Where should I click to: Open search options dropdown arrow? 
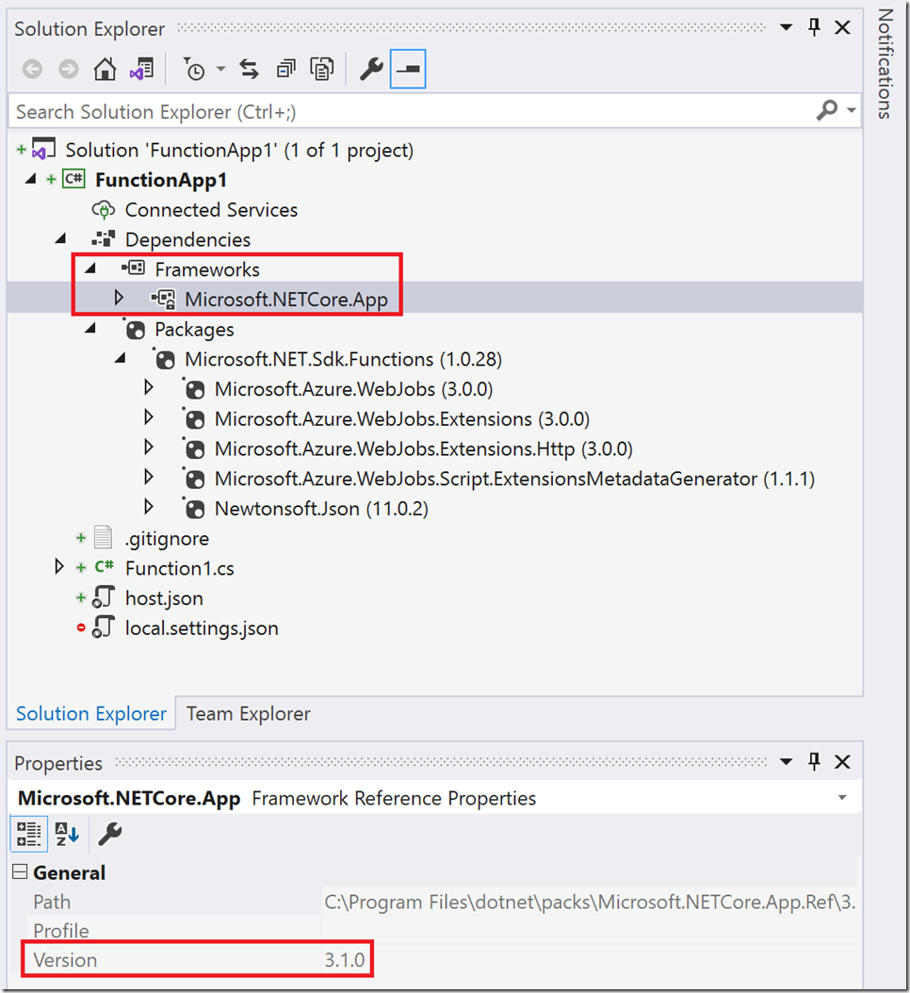pos(852,111)
